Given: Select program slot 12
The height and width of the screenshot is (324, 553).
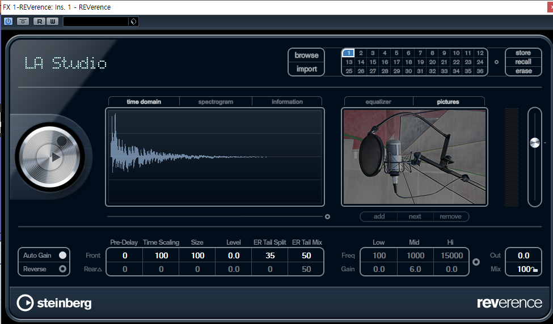Looking at the screenshot, I should click(x=480, y=53).
